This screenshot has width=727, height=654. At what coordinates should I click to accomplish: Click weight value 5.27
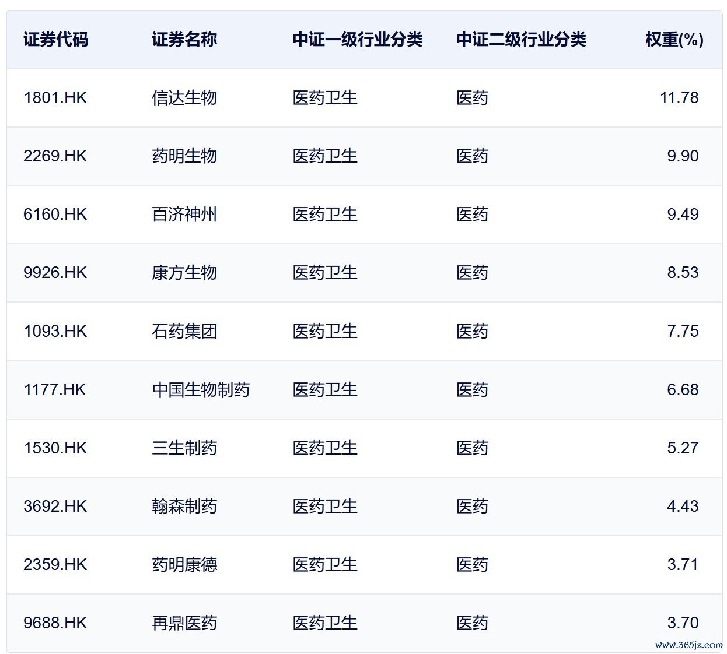(683, 448)
